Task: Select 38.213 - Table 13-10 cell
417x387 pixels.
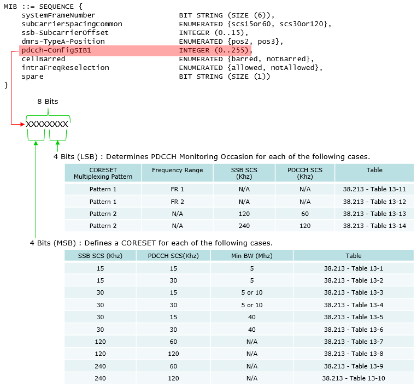Action: tap(354, 378)
